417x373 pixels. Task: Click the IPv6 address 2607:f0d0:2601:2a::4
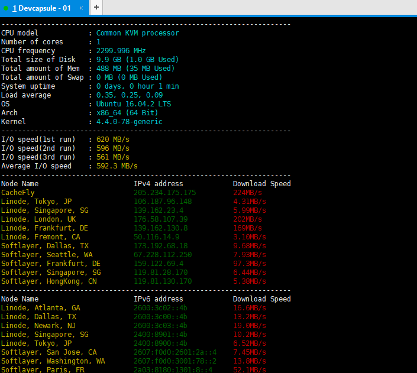click(175, 352)
